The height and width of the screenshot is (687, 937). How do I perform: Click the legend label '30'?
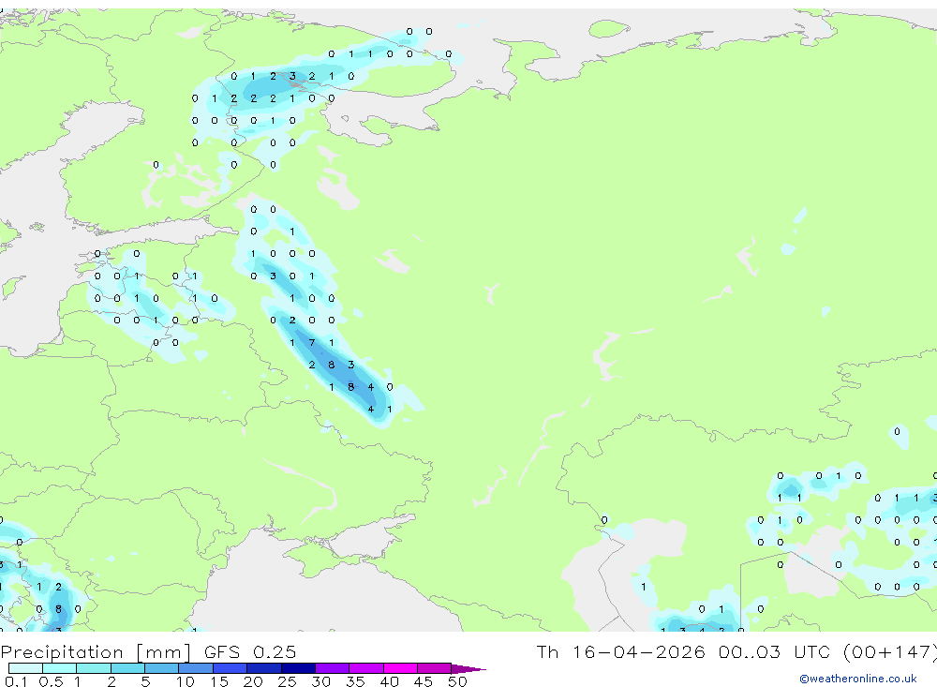(x=320, y=681)
